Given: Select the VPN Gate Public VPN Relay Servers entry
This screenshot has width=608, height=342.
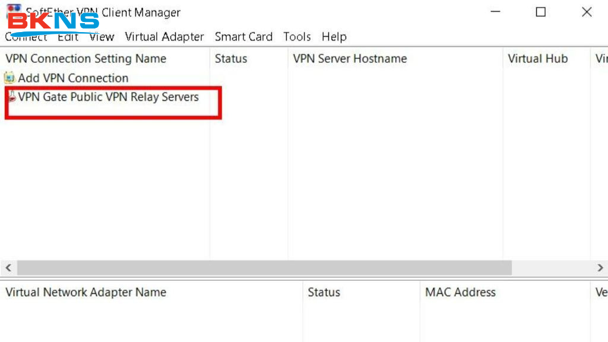Looking at the screenshot, I should point(108,97).
